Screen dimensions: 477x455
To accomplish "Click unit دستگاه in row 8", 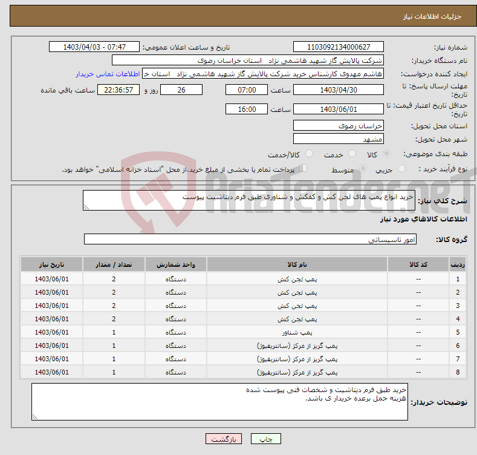I will (176, 372).
